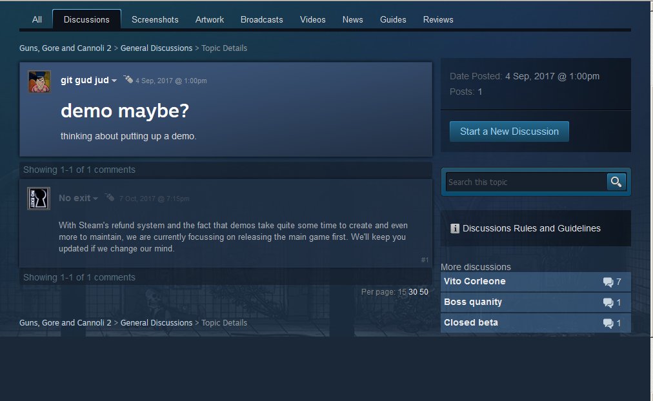Click comment bubble icon for Boss quanity
This screenshot has width=653, height=401.
pos(608,302)
